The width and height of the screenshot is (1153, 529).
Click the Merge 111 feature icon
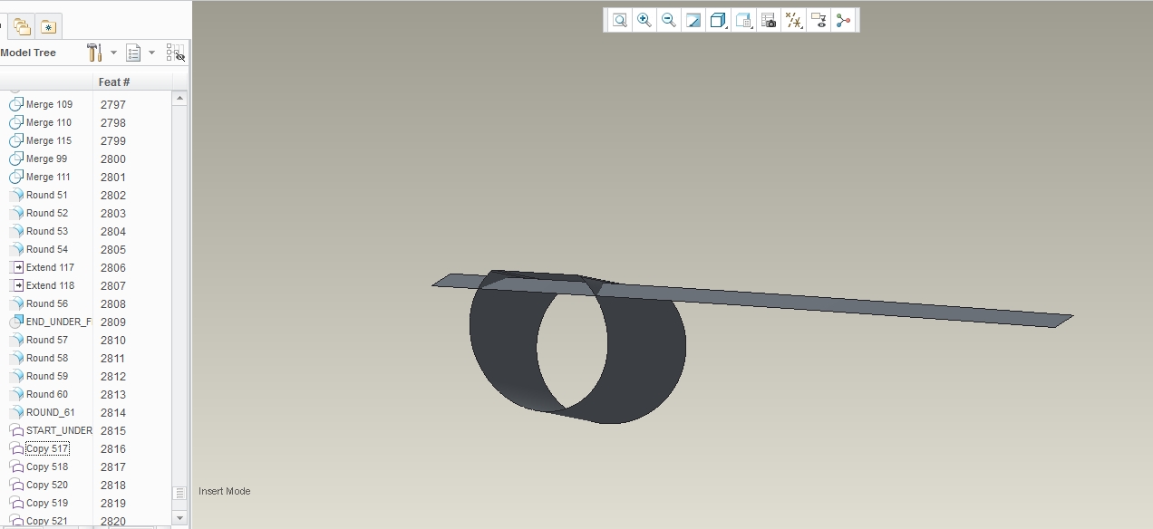click(15, 177)
